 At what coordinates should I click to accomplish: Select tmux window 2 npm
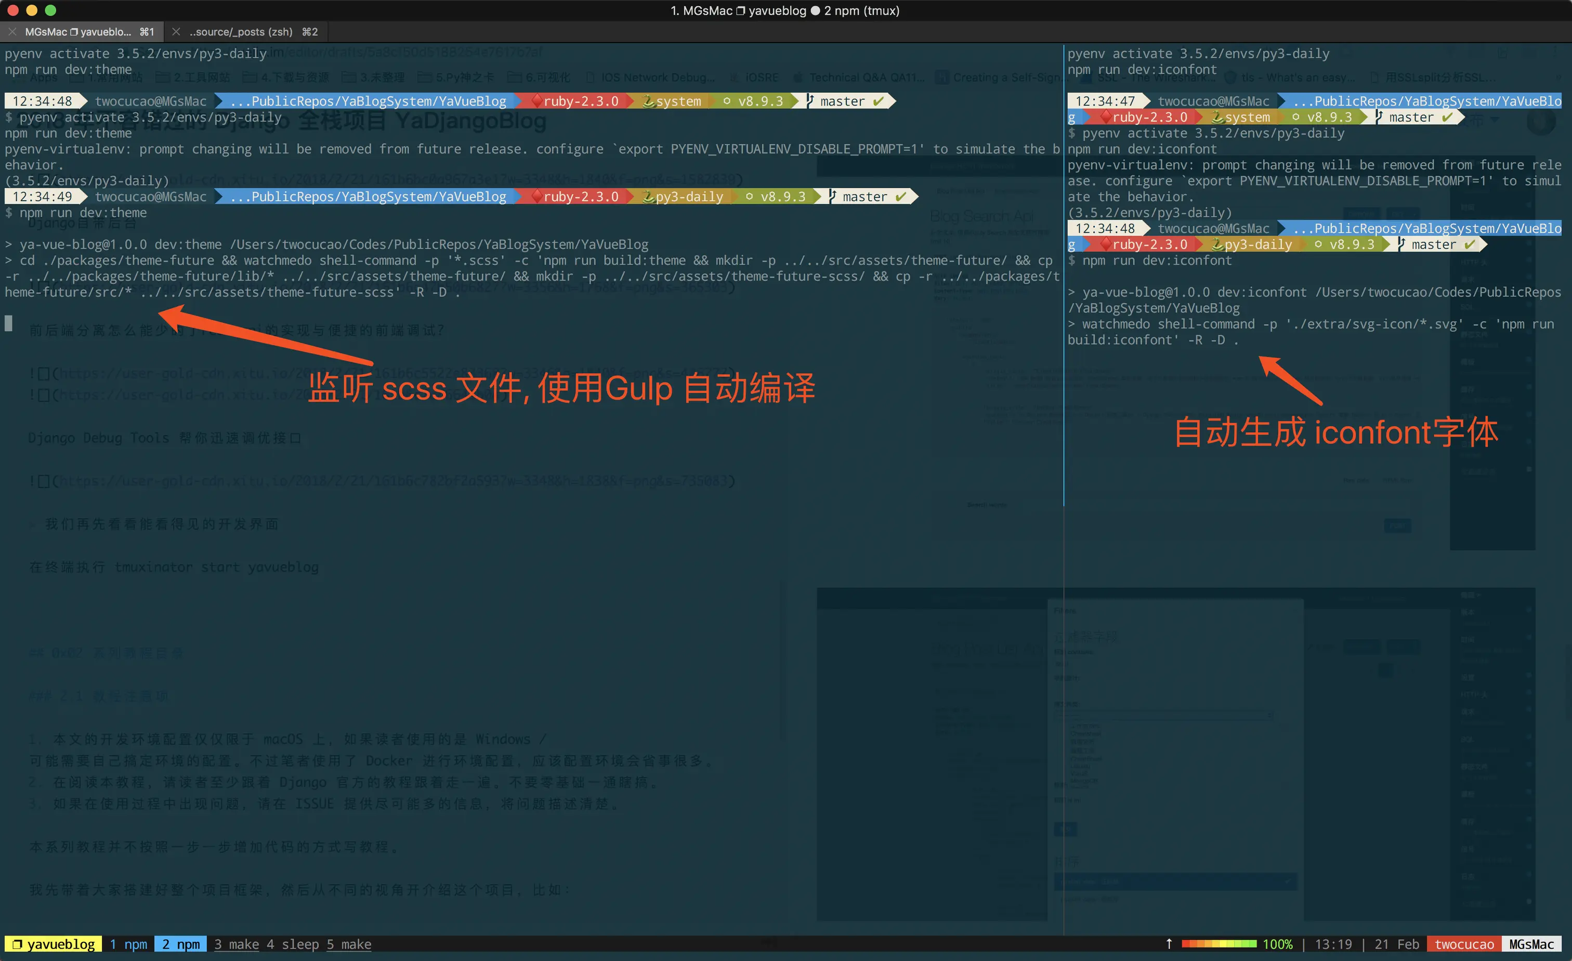click(180, 944)
